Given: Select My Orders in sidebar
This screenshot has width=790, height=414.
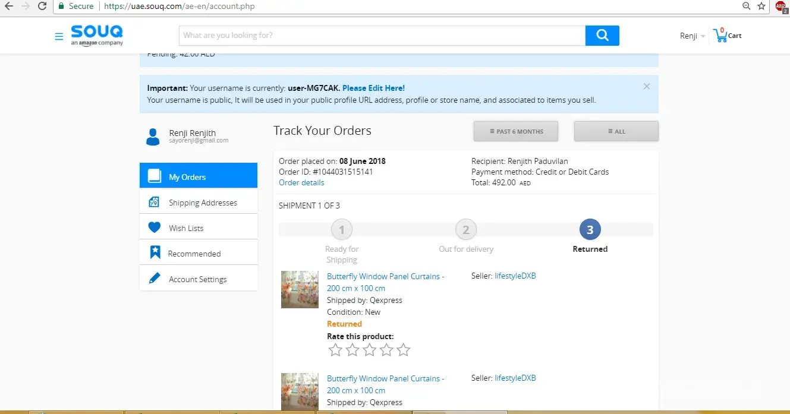Looking at the screenshot, I should point(199,176).
